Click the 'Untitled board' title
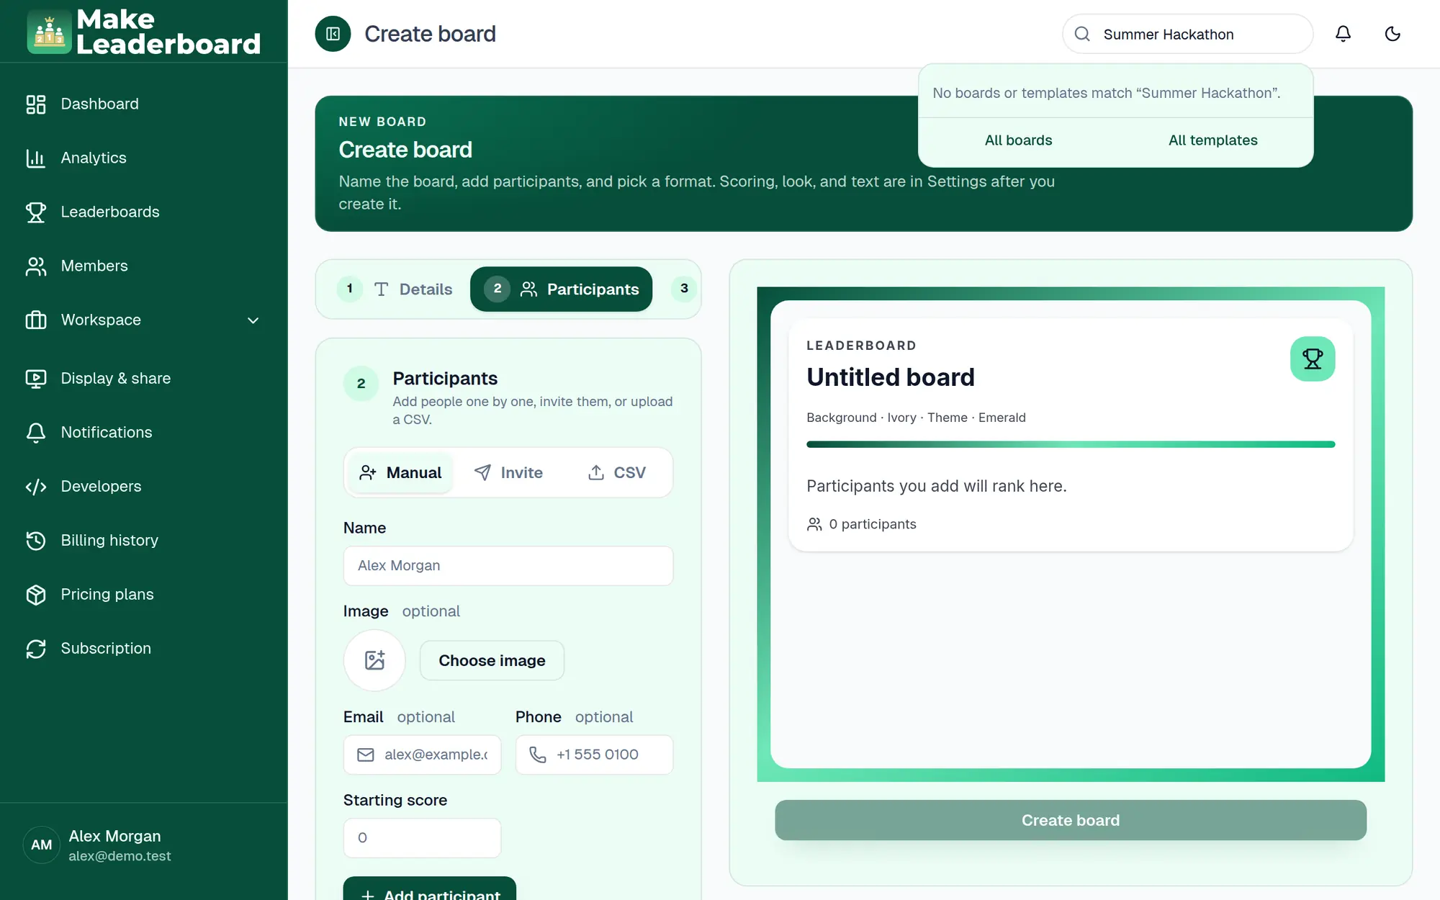 pyautogui.click(x=891, y=377)
